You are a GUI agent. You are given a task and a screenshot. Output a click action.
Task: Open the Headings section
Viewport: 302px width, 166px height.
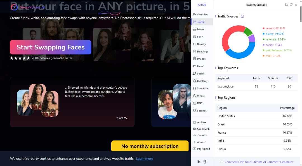coord(202,51)
